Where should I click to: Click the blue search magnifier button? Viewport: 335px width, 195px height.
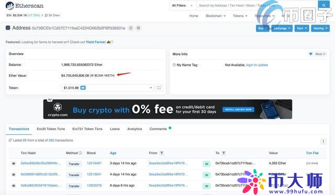click(x=323, y=5)
